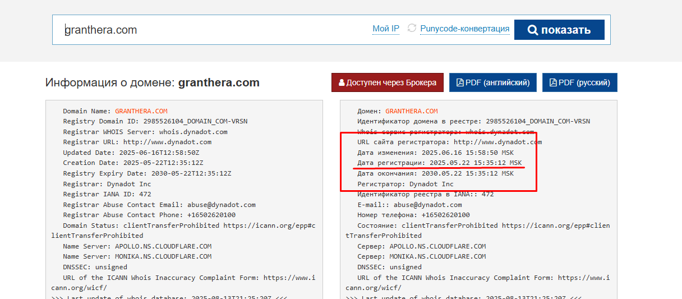Focus the domain search field with granthera.com
682x299 pixels.
click(x=213, y=30)
